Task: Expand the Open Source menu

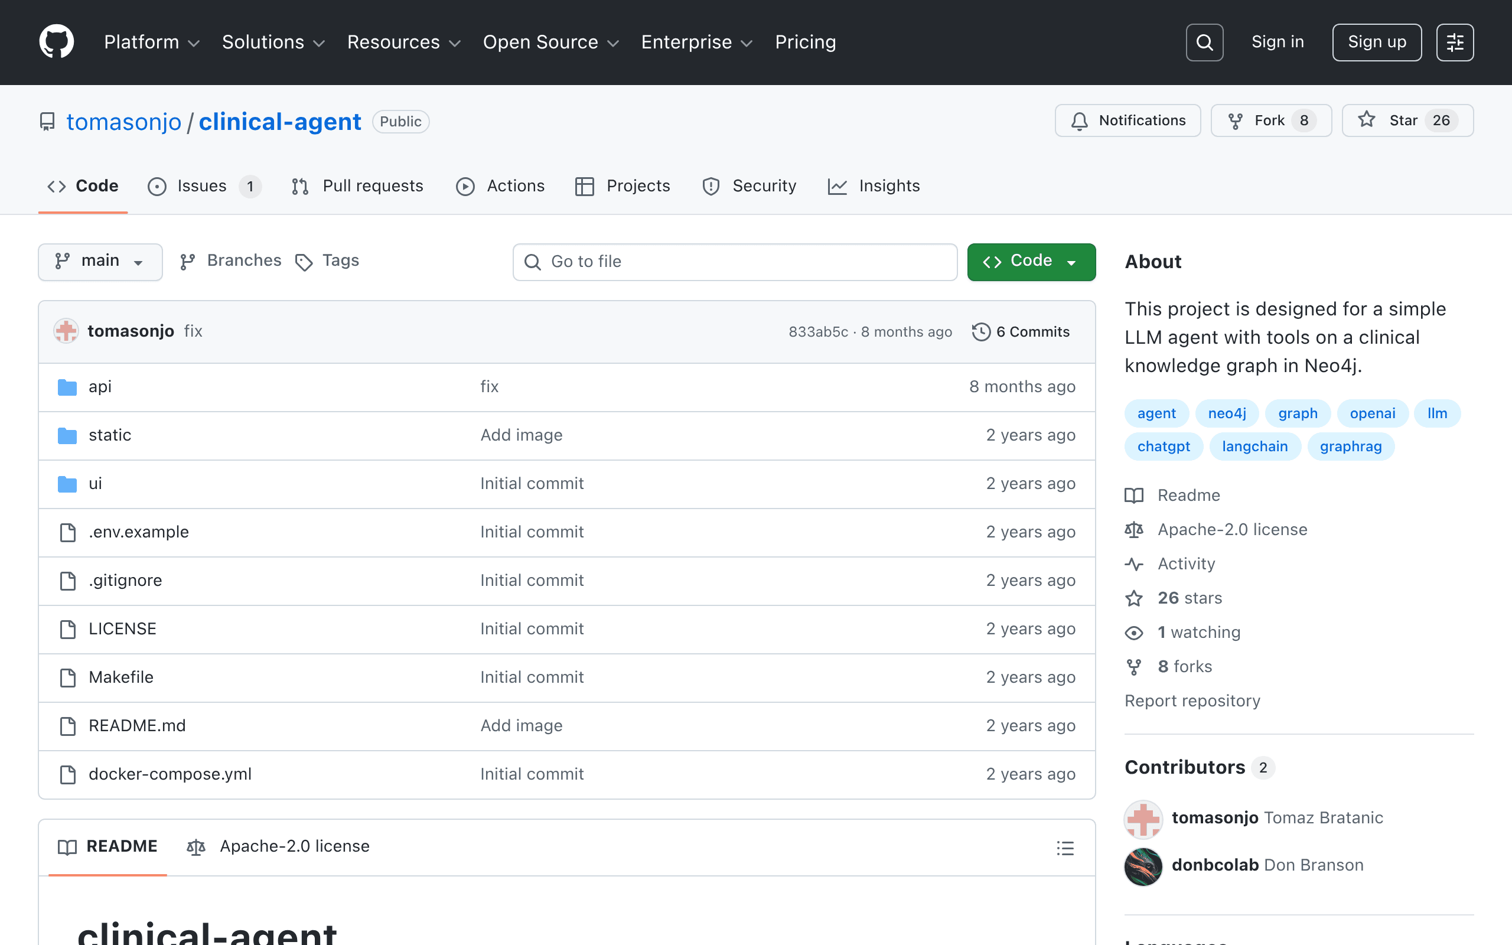Action: [x=550, y=43]
